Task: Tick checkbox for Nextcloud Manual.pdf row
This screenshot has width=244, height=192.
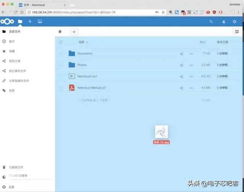Action: coord(61,88)
